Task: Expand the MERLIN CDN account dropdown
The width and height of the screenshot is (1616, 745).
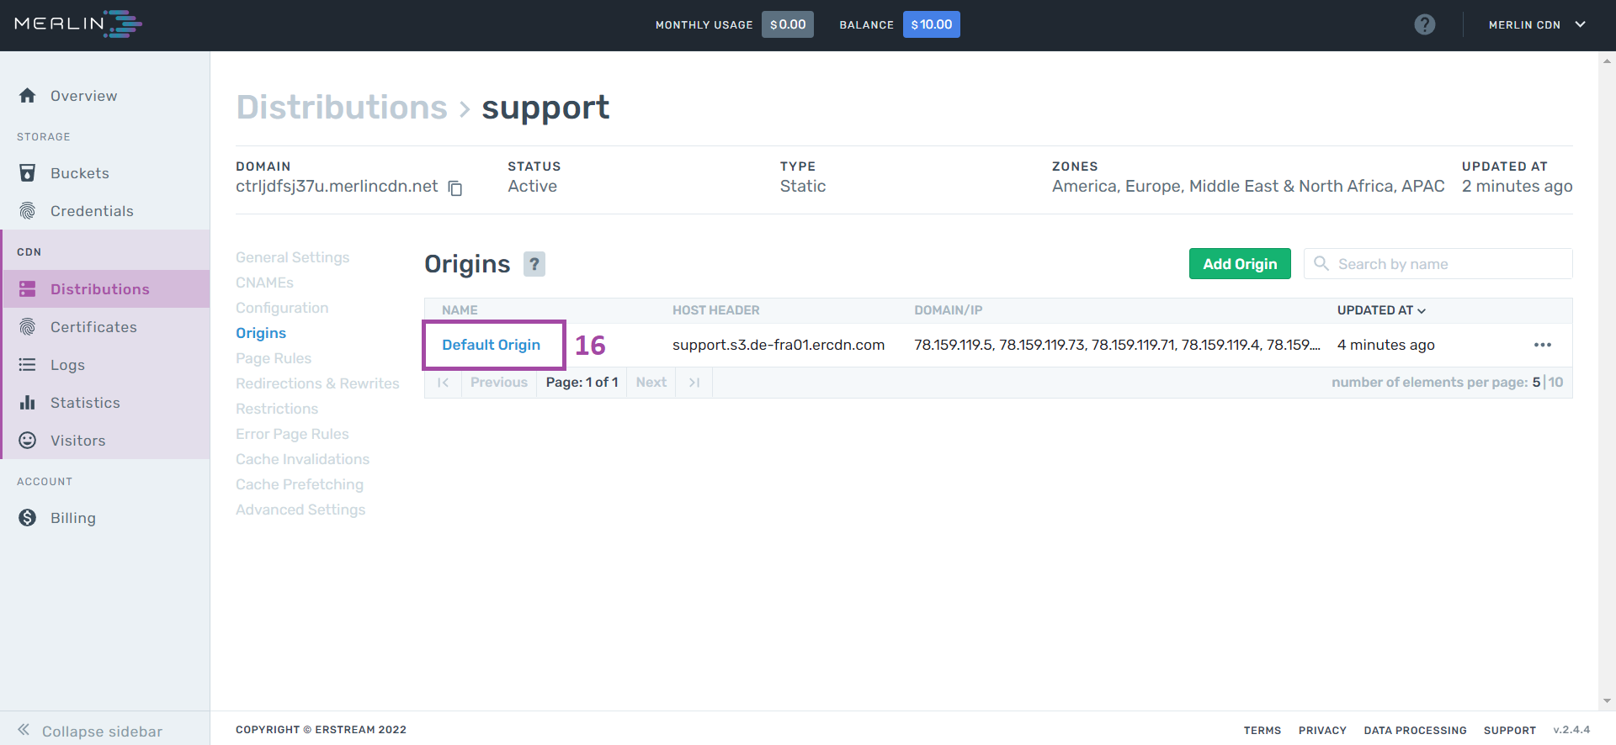Action: tap(1537, 24)
